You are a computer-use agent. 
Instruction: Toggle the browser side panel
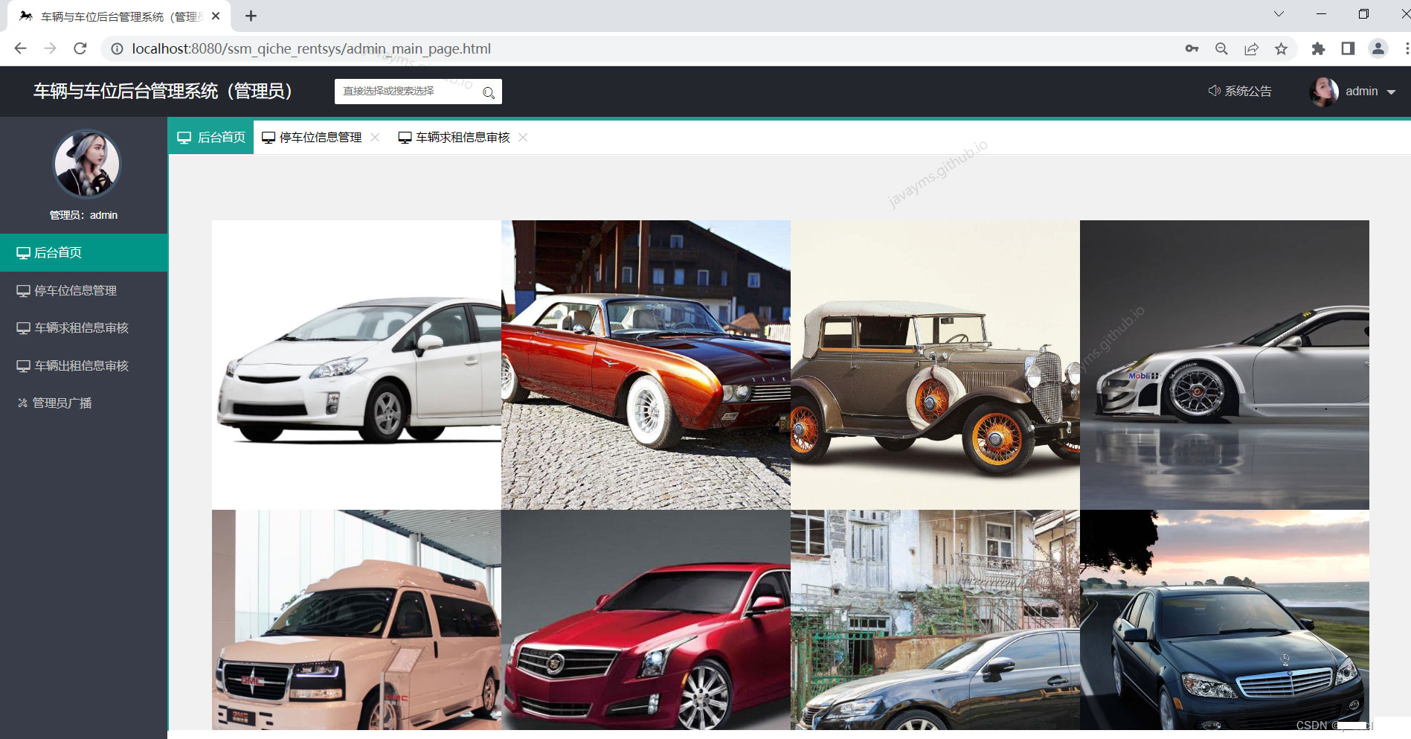point(1348,48)
